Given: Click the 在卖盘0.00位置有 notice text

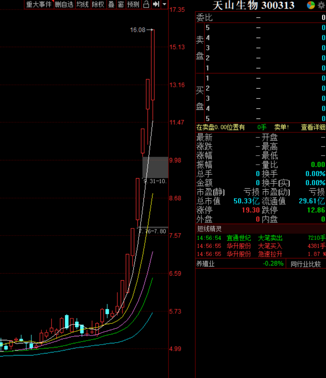Looking at the screenshot, I should click(220, 127).
